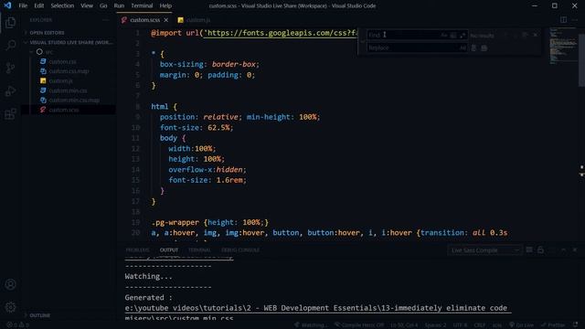Click Compile Hero: Off status item
Screen dimensions: 585x329
359,325
